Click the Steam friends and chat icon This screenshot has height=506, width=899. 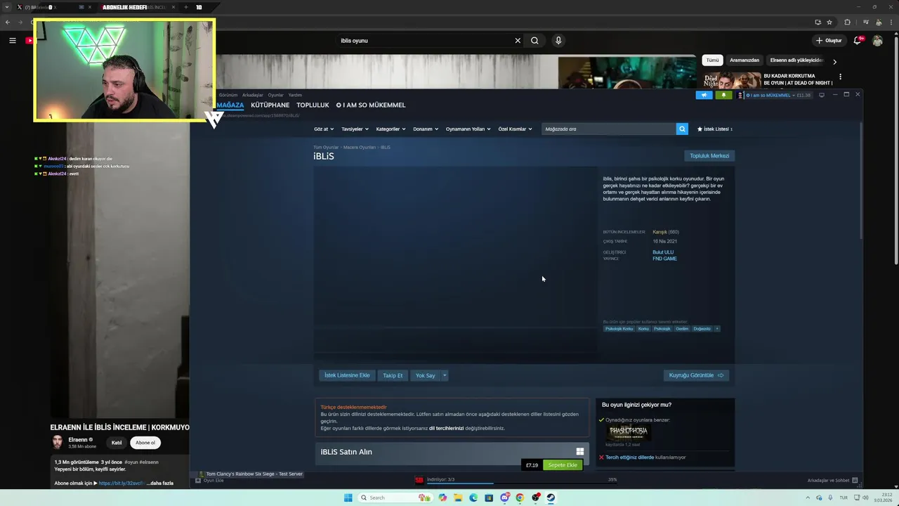pyautogui.click(x=855, y=480)
